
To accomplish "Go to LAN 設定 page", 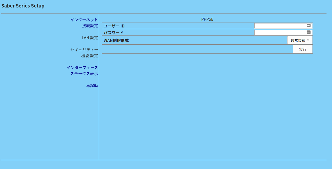I will click(90, 38).
